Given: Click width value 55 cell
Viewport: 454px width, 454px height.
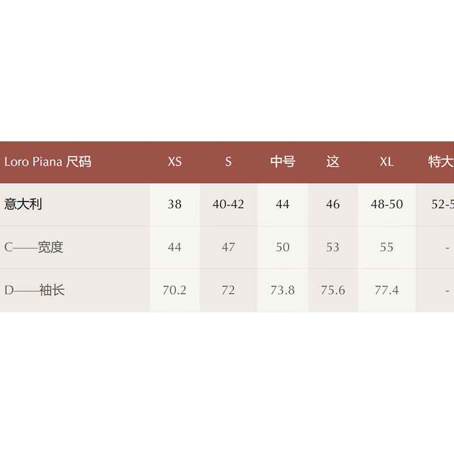Looking at the screenshot, I should tap(386, 247).
